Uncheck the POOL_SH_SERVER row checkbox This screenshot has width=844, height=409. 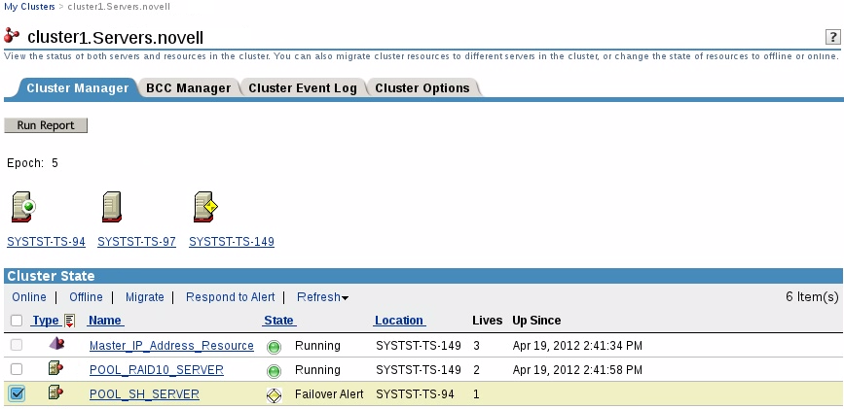[x=17, y=394]
